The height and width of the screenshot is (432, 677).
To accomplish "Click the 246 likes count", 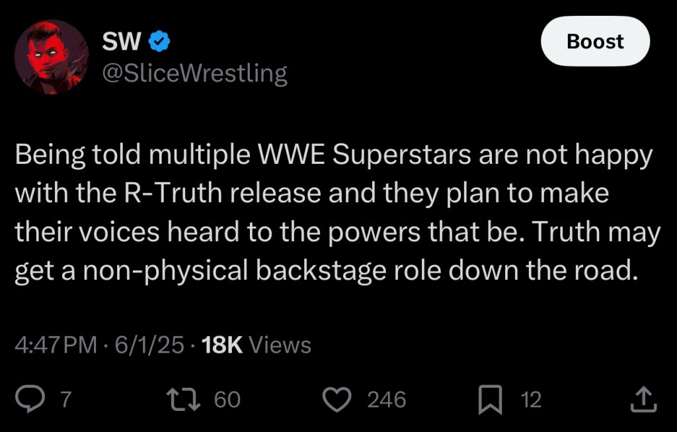I will [x=386, y=400].
